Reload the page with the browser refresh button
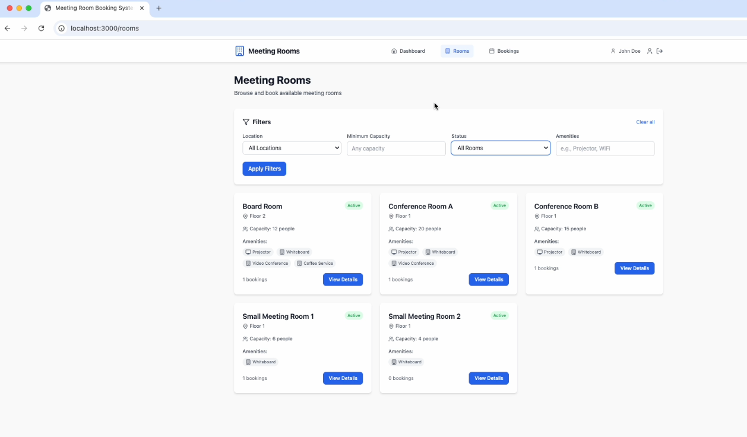This screenshot has width=747, height=437. point(41,28)
